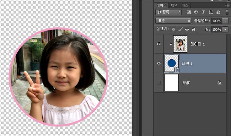
Task: Lock image pixels brush icon
Action: [180, 30]
